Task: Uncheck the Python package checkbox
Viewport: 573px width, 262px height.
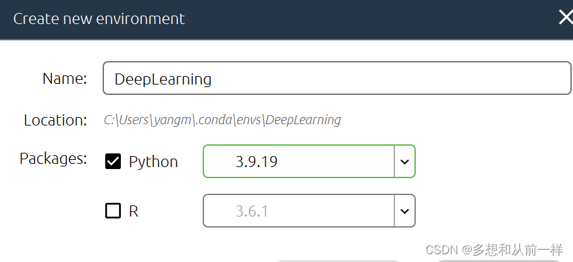Action: tap(113, 162)
